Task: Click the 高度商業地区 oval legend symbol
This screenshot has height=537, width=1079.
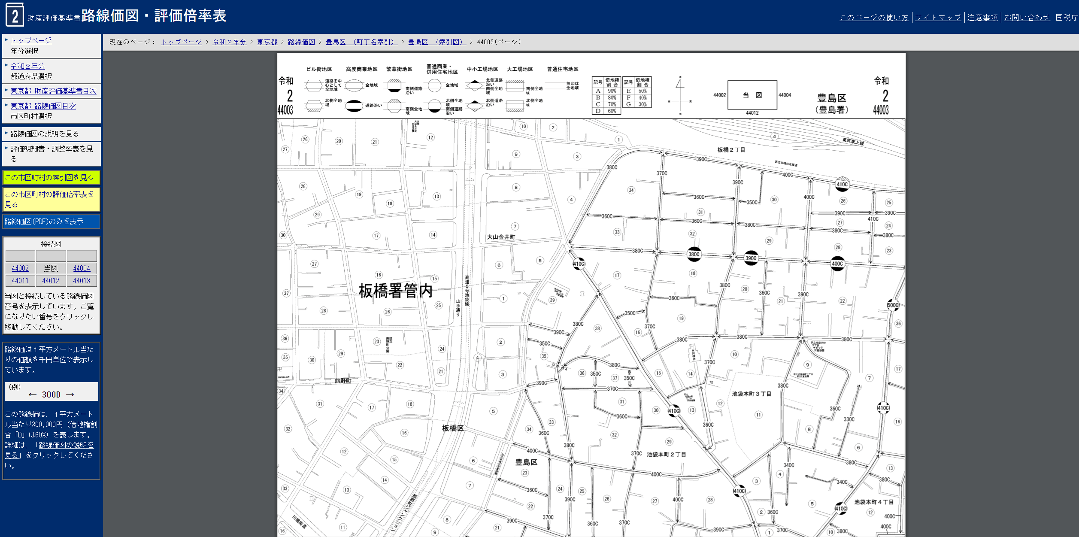Action: point(354,85)
